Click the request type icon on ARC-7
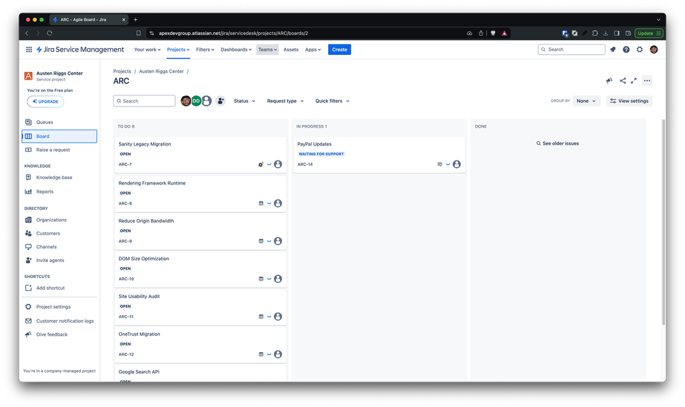The height and width of the screenshot is (407, 685). (x=261, y=165)
